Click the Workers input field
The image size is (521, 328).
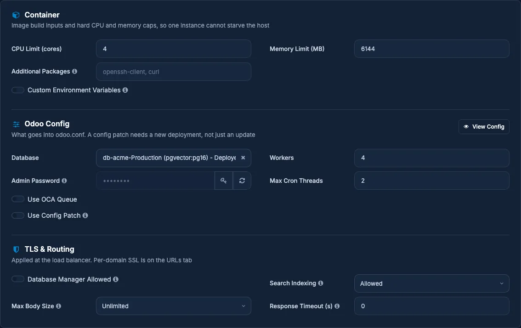tap(431, 158)
